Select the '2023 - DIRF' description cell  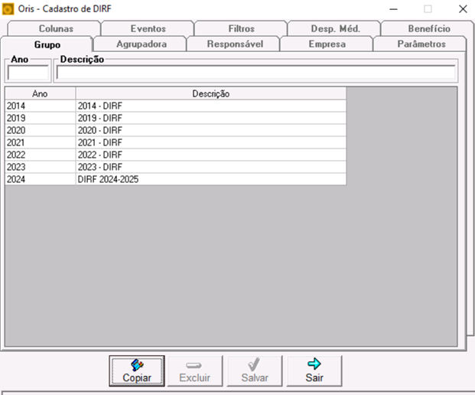pos(211,167)
